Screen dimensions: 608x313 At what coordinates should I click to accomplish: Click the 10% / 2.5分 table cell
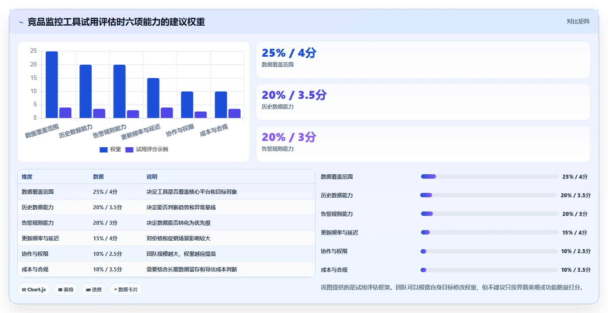pyautogui.click(x=108, y=254)
